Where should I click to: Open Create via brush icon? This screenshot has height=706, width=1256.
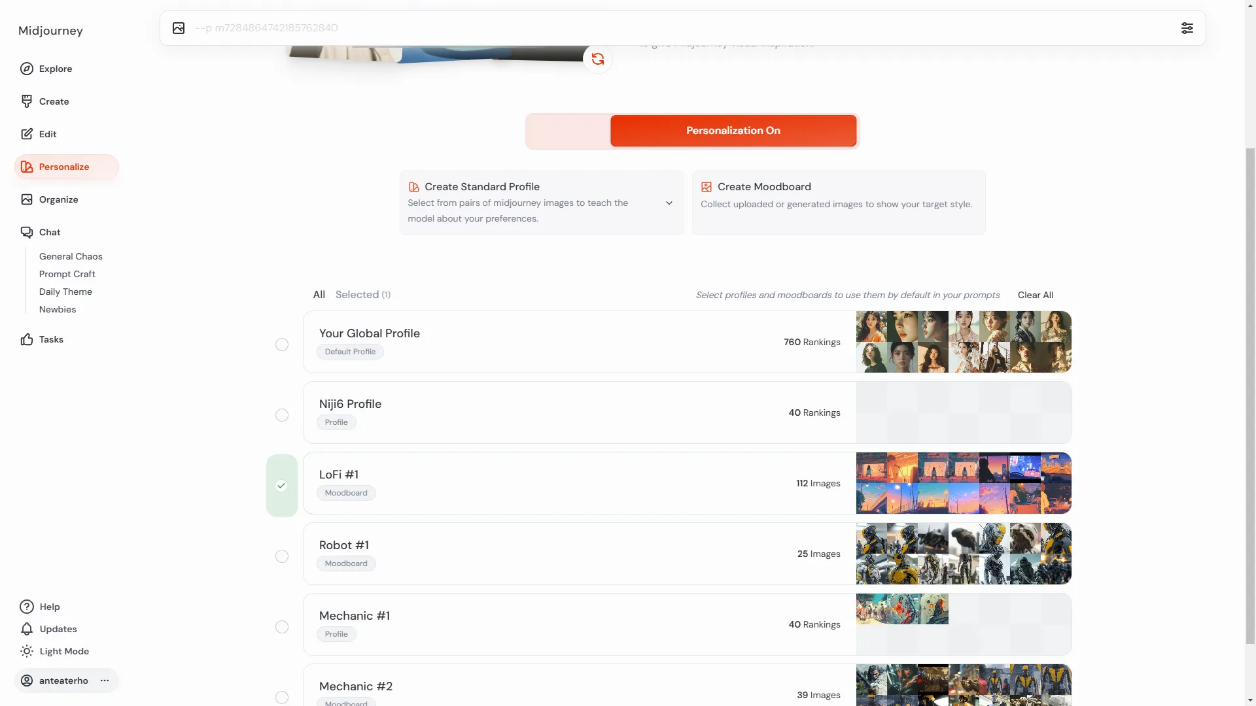[x=27, y=101]
